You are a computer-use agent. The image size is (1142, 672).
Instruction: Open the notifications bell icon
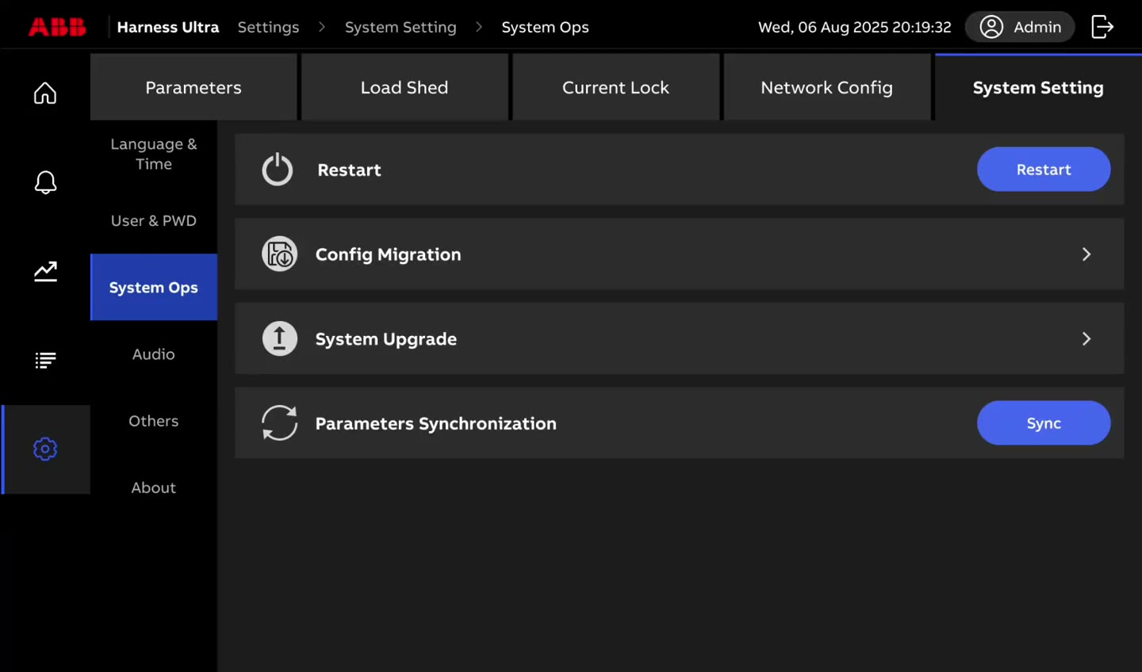coord(45,182)
